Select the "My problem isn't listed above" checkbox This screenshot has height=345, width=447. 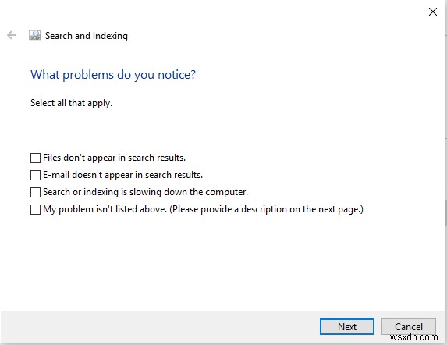[35, 209]
